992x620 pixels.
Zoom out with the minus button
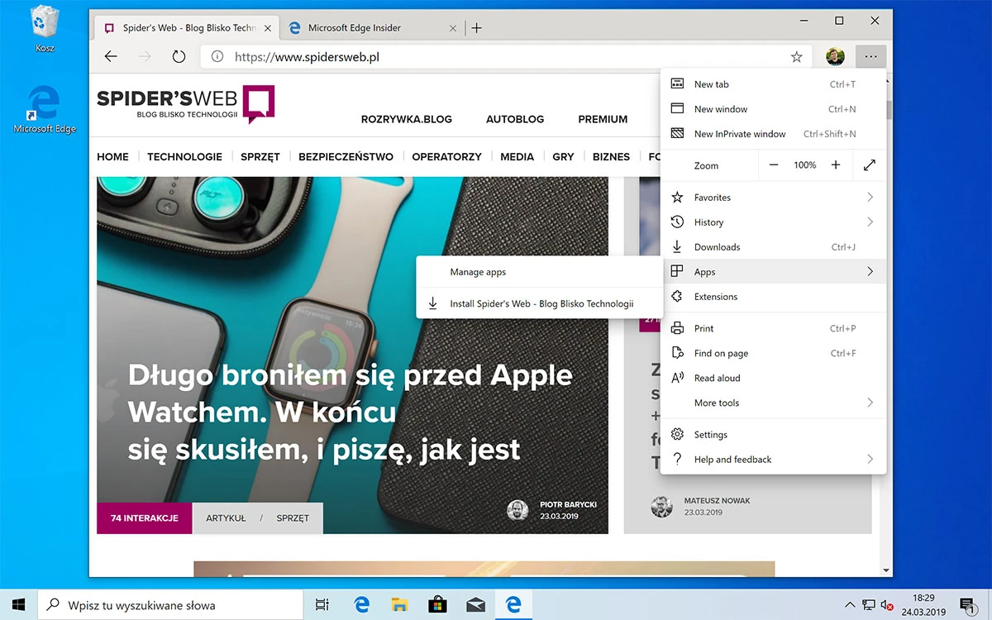[x=774, y=165]
